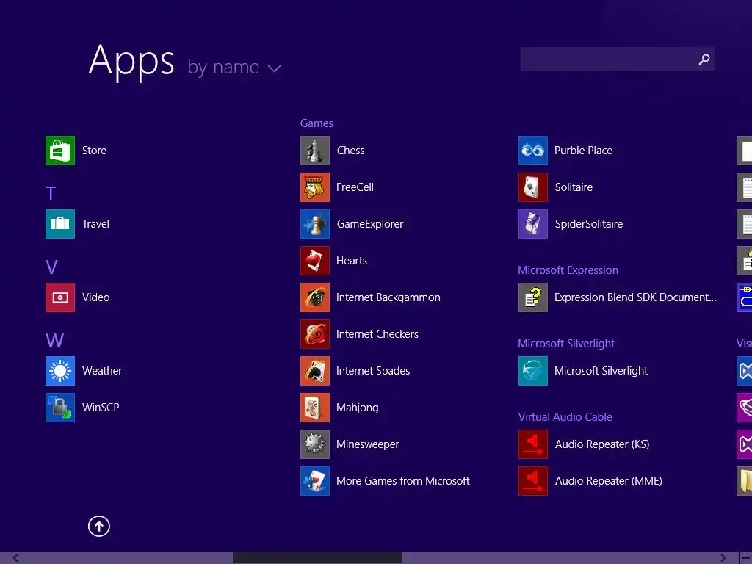Click the 'Video' label text
This screenshot has height=564, width=752.
tap(96, 297)
